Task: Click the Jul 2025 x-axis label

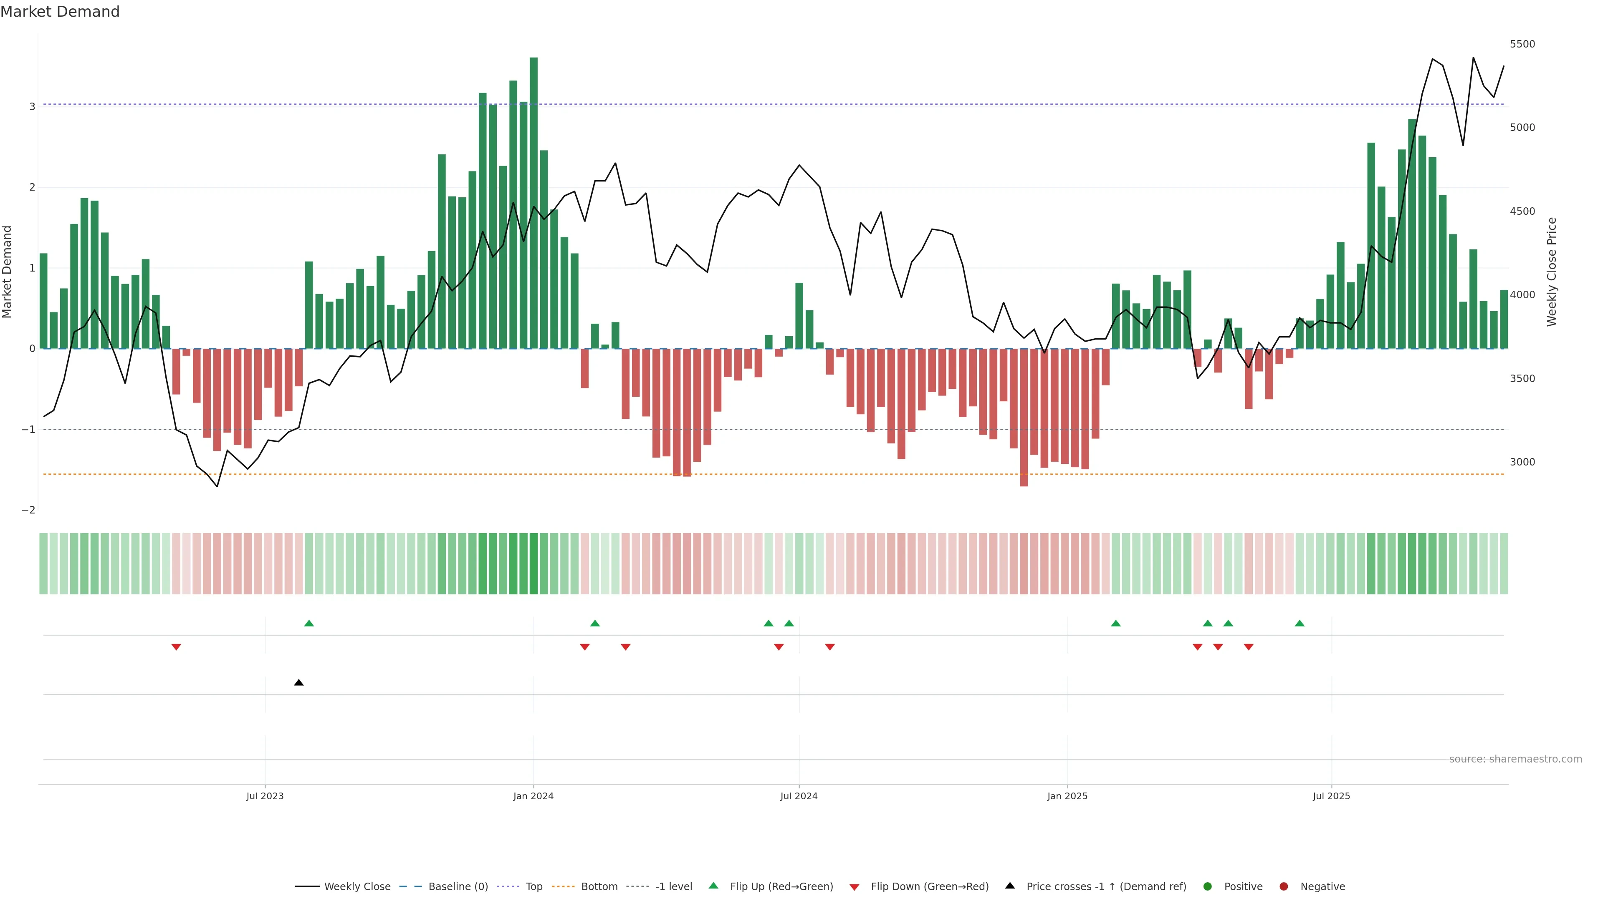Action: pos(1331,796)
